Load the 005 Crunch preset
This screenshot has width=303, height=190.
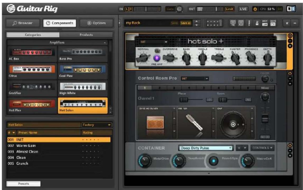click(59, 164)
